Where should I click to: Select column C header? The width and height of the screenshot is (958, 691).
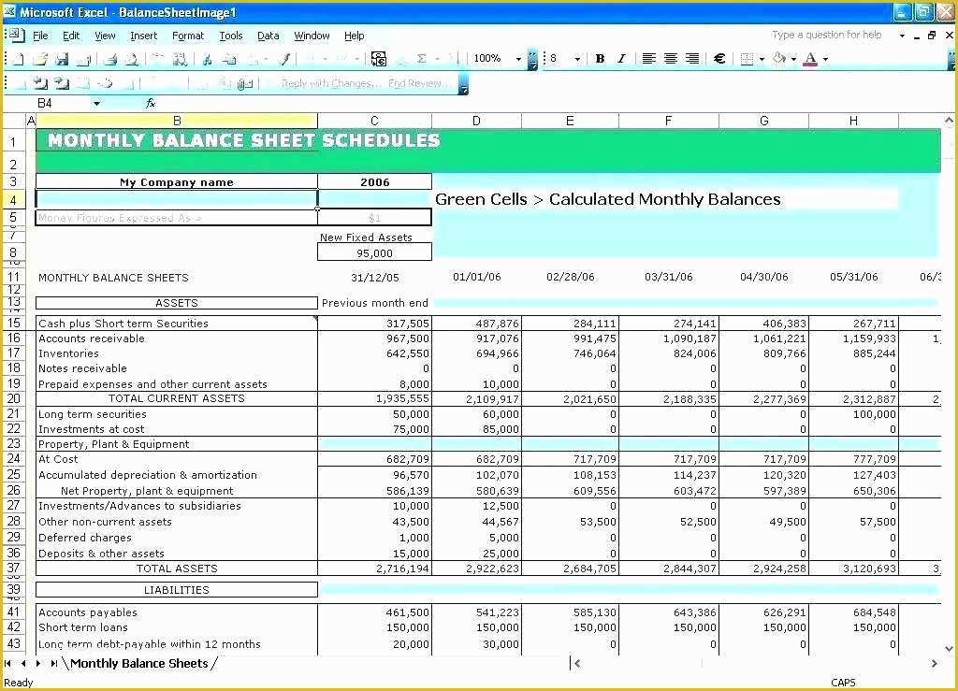click(x=374, y=121)
